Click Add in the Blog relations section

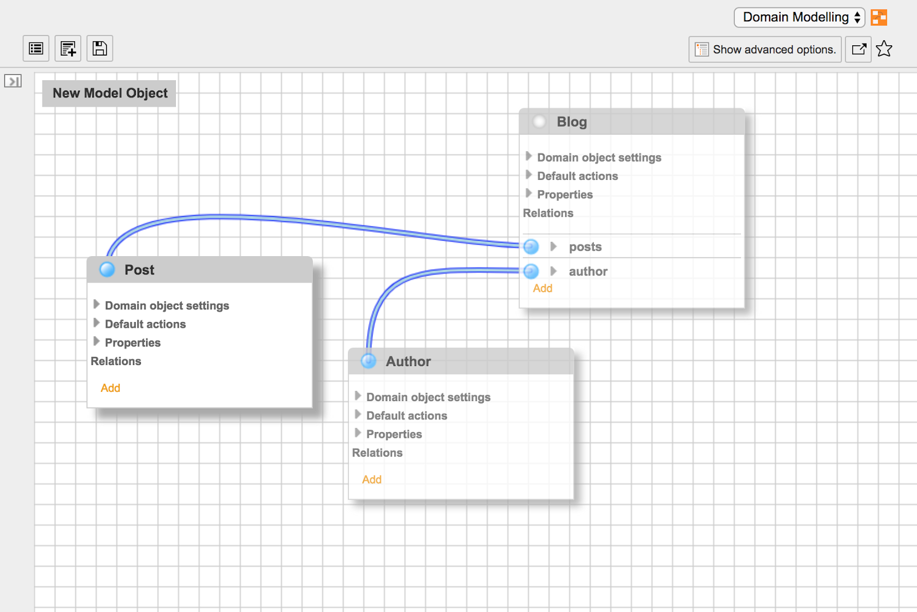542,288
